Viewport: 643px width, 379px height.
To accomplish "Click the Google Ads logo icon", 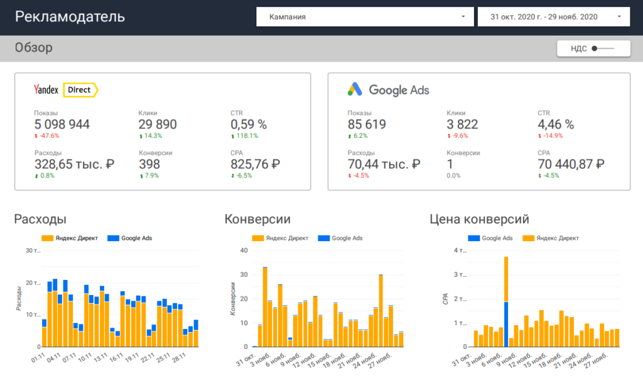I will [355, 90].
